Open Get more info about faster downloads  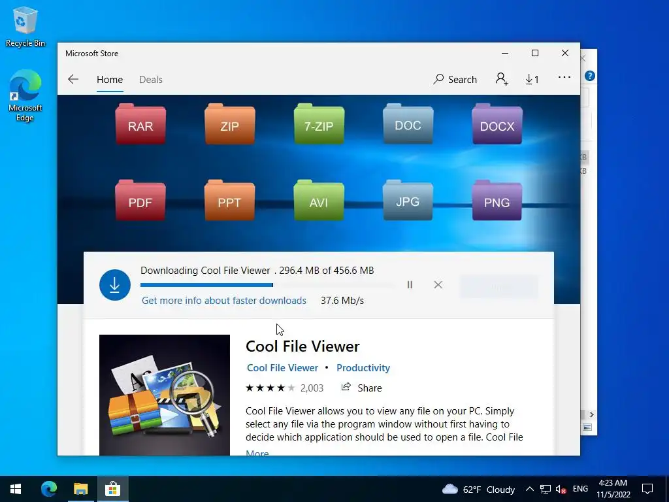224,301
